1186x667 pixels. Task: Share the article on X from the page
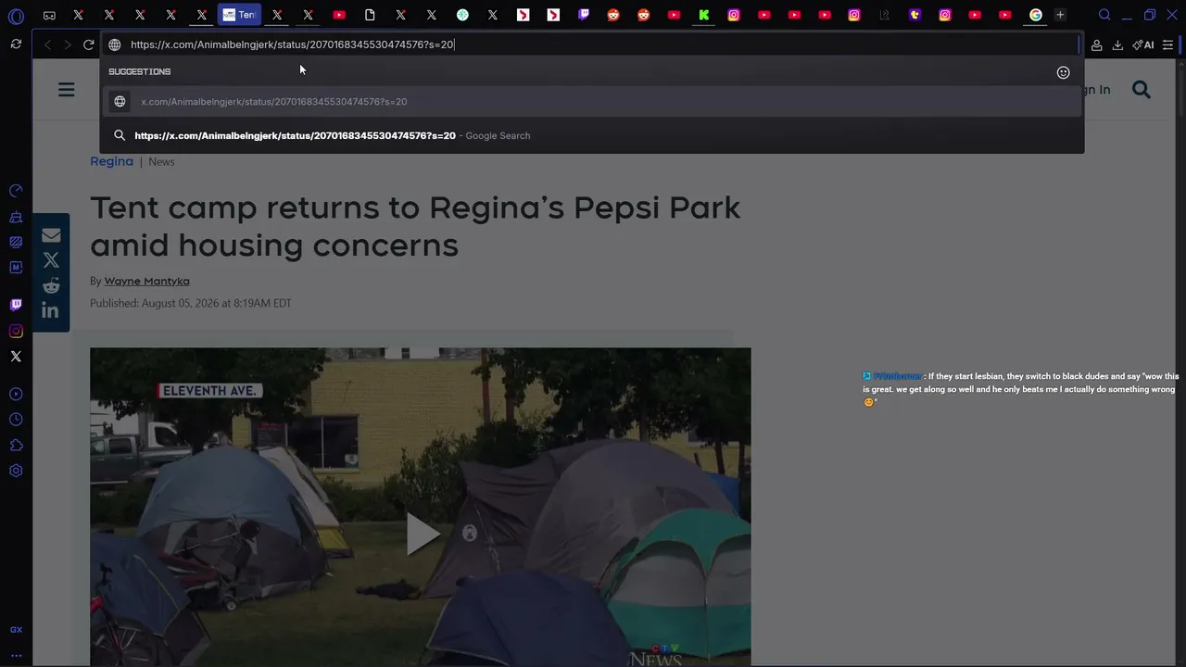pyautogui.click(x=51, y=260)
